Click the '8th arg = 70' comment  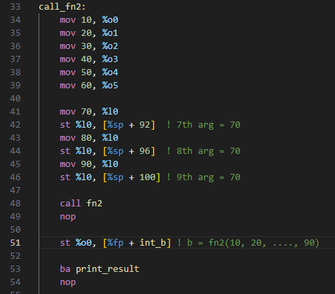pyautogui.click(x=203, y=151)
